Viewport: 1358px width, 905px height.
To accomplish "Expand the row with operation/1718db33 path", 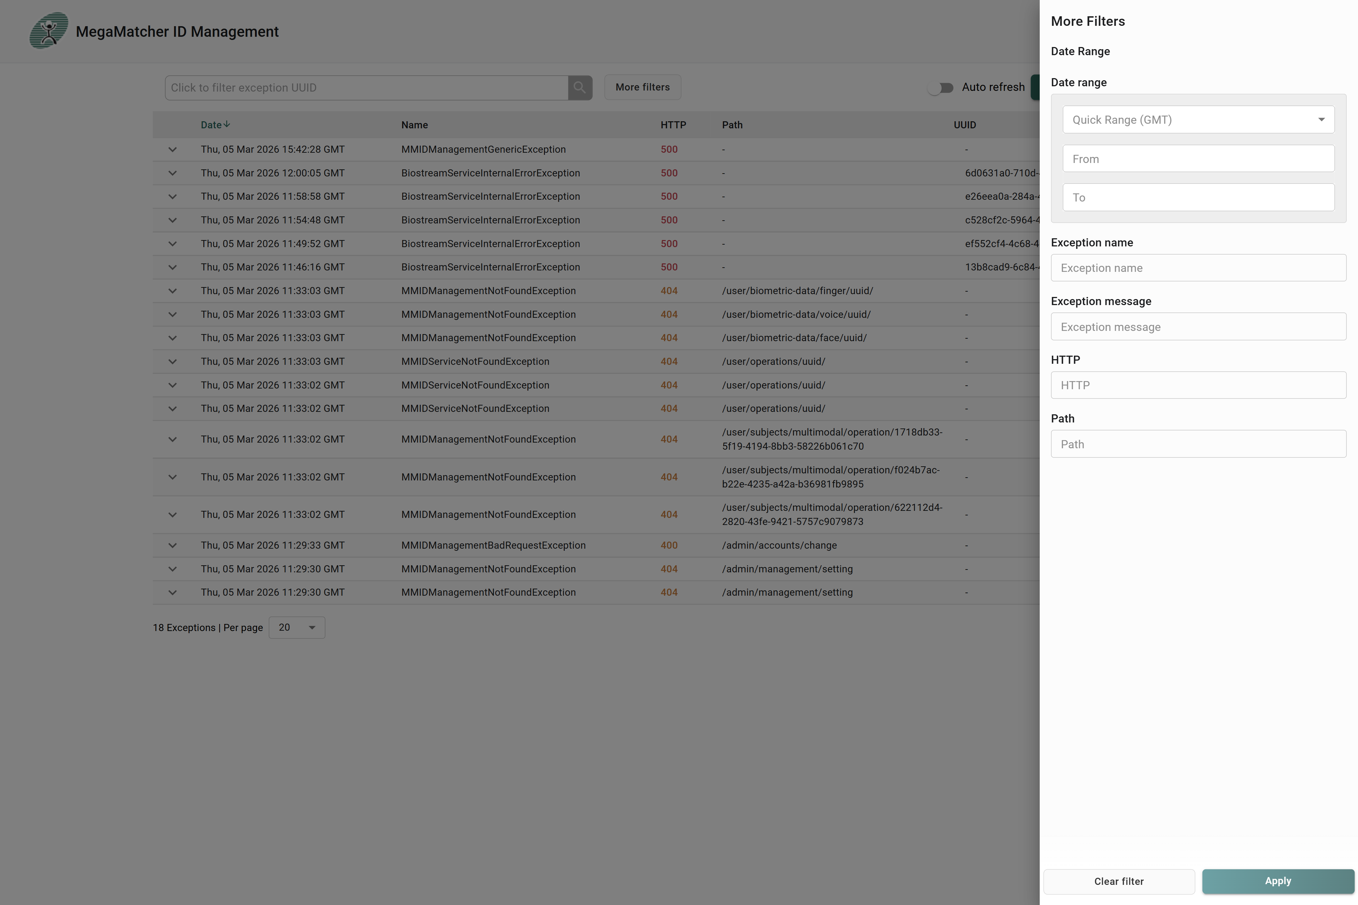I will 173,439.
